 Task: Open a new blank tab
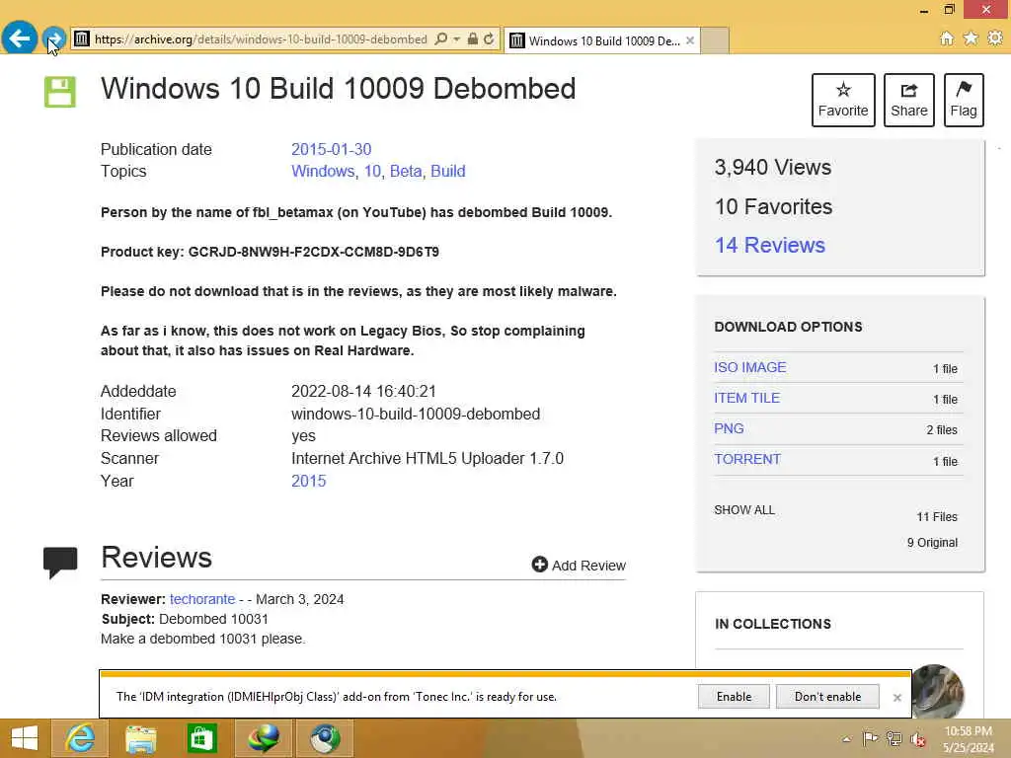click(715, 40)
